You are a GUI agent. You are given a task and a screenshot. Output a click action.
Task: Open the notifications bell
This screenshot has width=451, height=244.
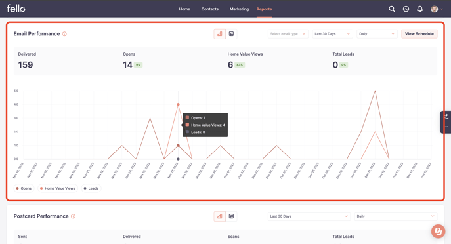(x=420, y=9)
